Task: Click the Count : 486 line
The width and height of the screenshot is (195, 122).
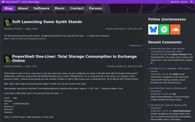Action: click(11, 98)
